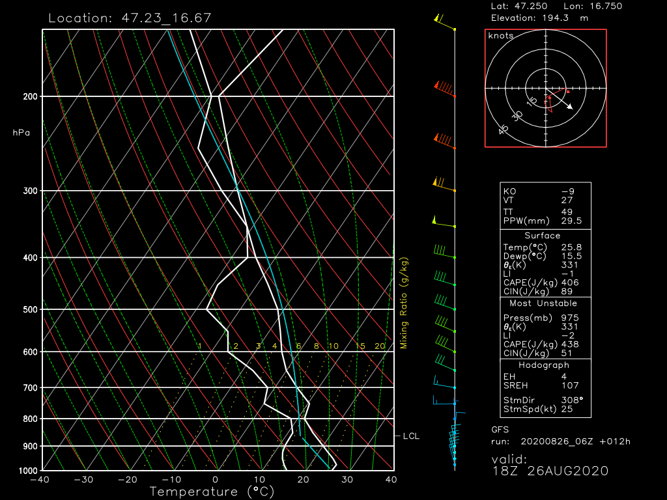Click the 1000 hPa pressure axis label
The image size is (667, 500).
pos(28,470)
